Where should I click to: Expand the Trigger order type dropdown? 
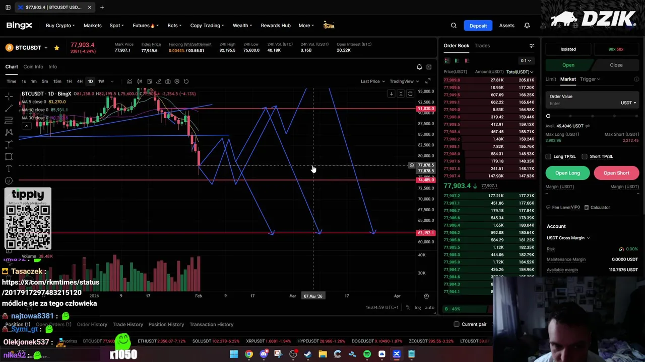pyautogui.click(x=590, y=79)
